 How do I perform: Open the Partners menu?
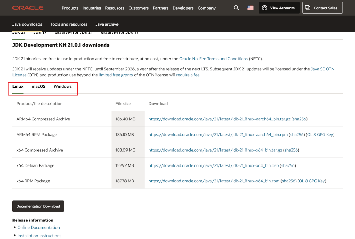coord(161,8)
